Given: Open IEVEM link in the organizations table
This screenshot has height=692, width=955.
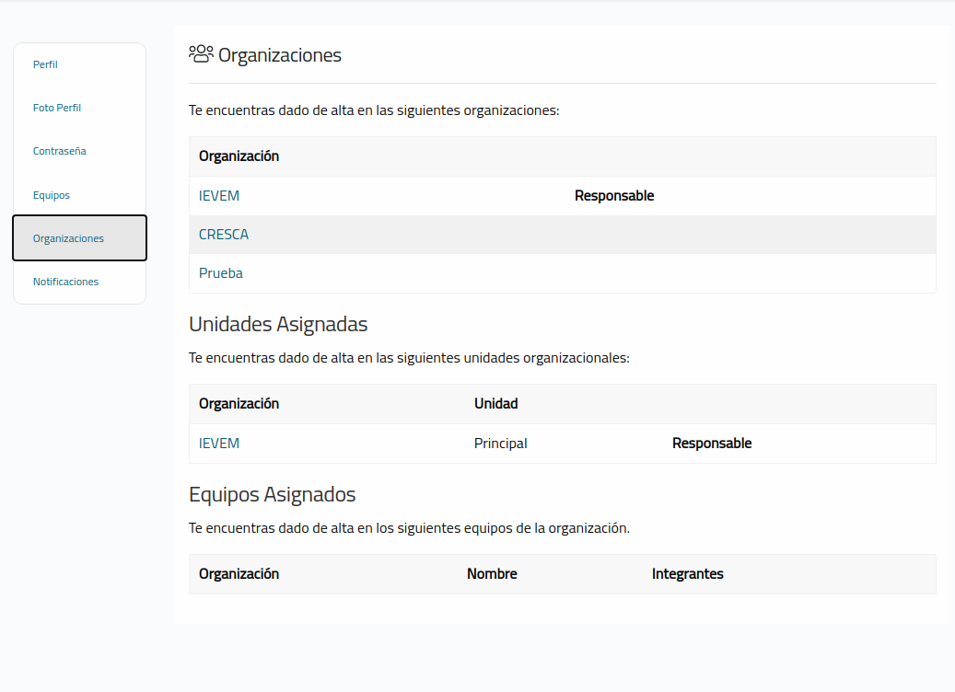Looking at the screenshot, I should 218,195.
